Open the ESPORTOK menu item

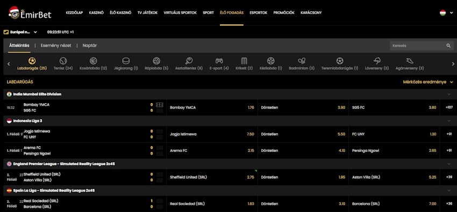click(258, 13)
